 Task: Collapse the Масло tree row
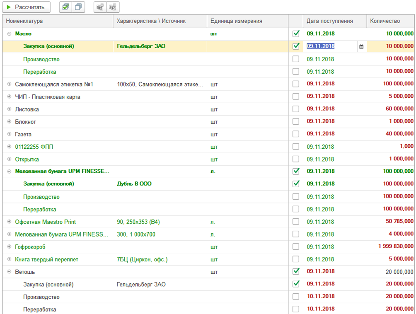9,34
